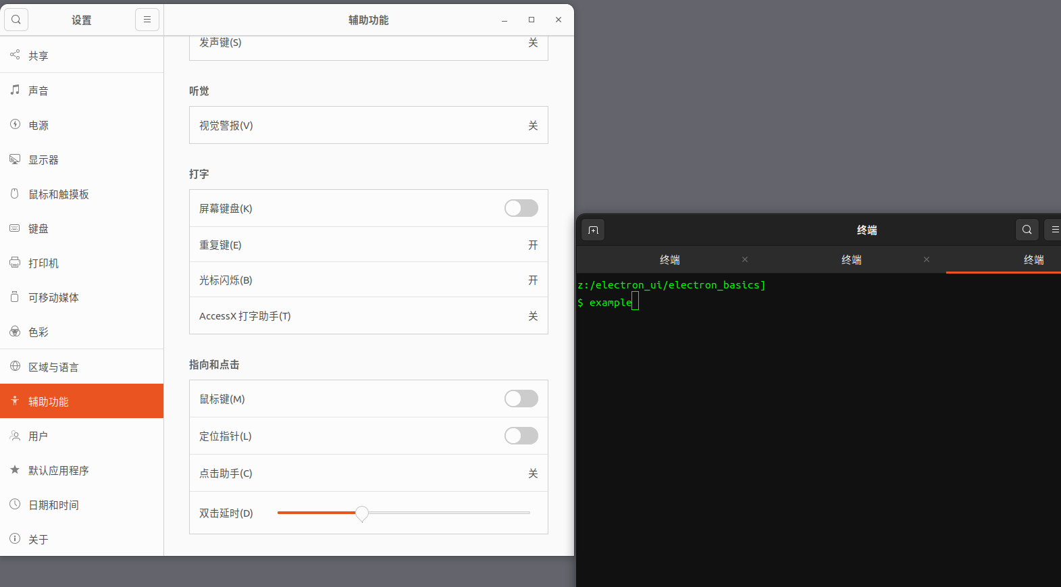Click the accessibility icon in sidebar
The height and width of the screenshot is (587, 1061).
coord(15,401)
